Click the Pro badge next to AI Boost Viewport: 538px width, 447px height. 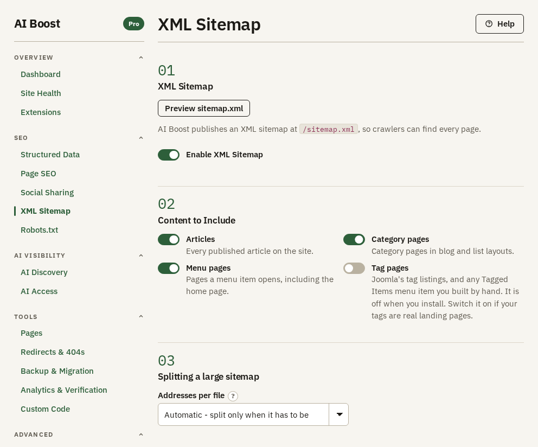133,24
